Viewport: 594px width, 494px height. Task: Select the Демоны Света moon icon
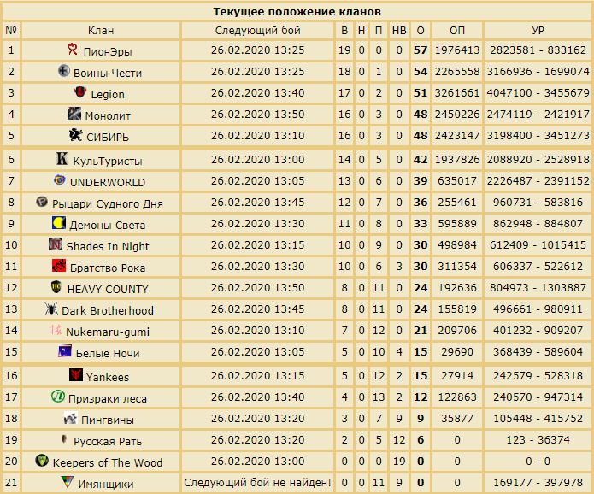click(59, 223)
